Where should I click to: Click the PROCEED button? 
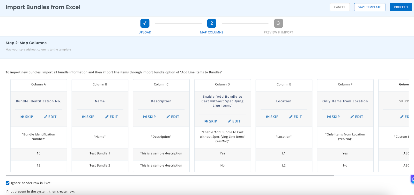pyautogui.click(x=401, y=7)
